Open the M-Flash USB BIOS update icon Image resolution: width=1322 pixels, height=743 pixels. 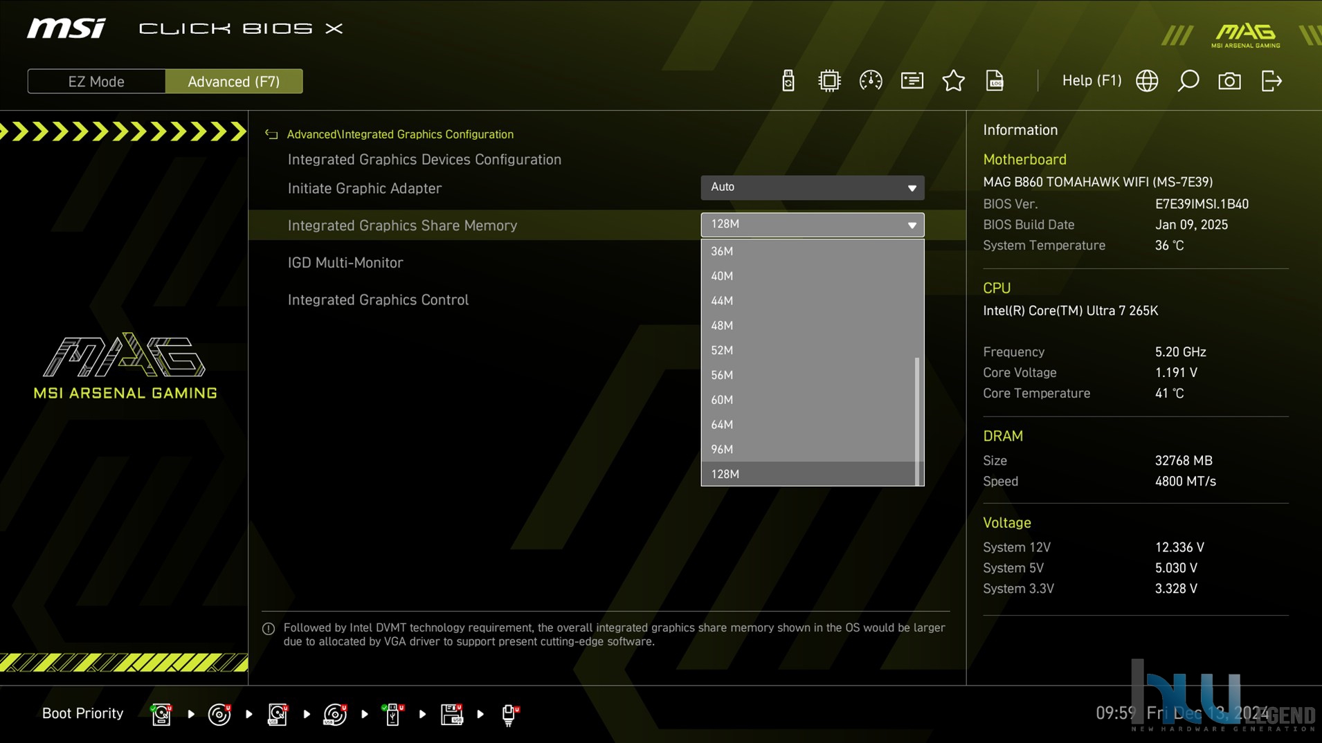point(788,81)
